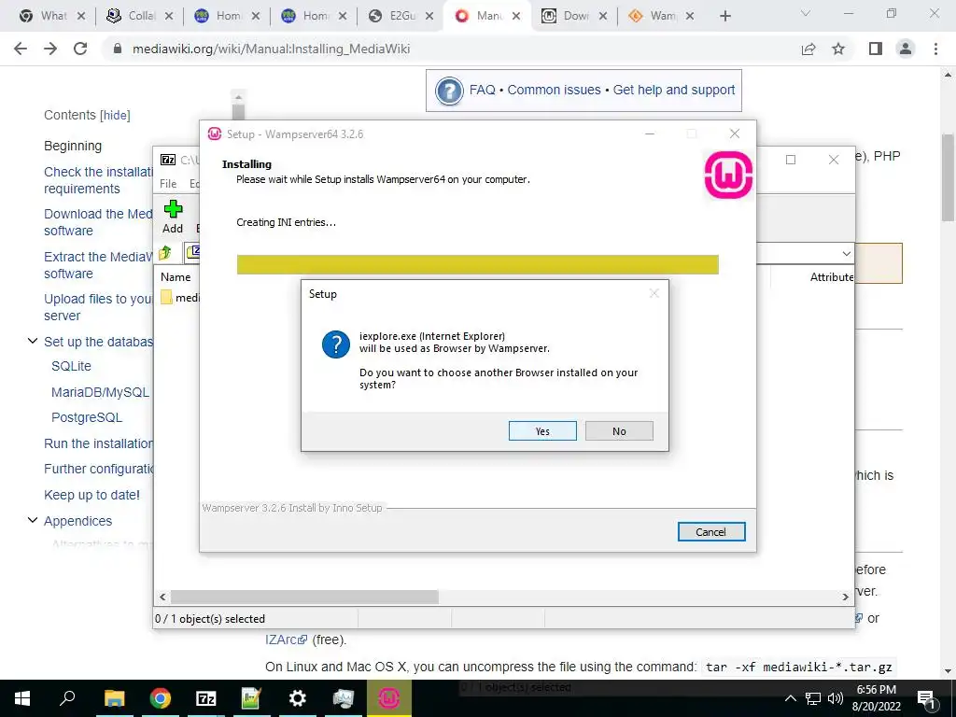Click the Attribute column header in 7-Zip
This screenshot has width=956, height=717.
coord(832,276)
